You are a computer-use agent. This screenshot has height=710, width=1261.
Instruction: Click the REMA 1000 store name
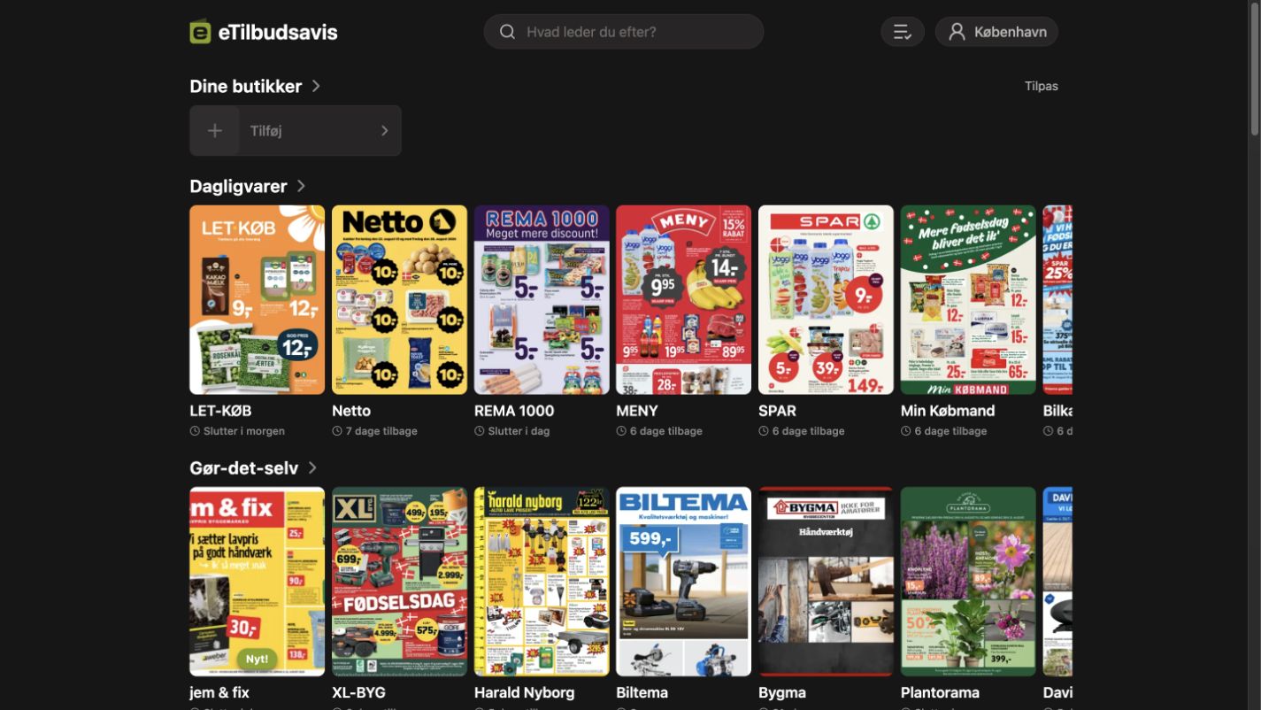[x=514, y=411]
